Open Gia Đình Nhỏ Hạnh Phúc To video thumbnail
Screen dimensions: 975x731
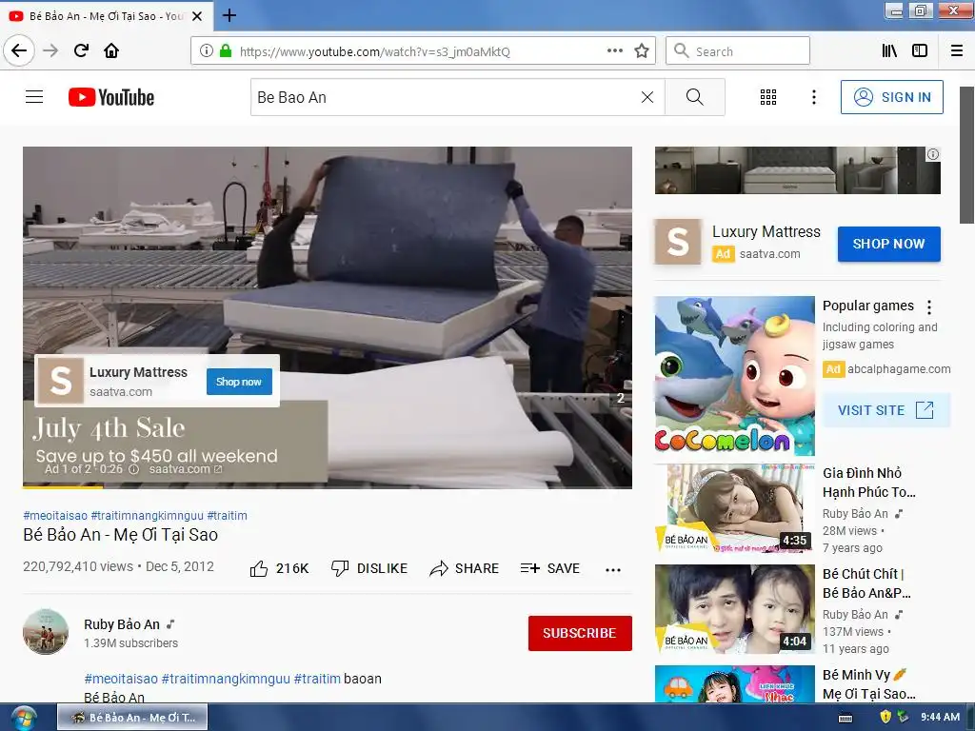[734, 508]
